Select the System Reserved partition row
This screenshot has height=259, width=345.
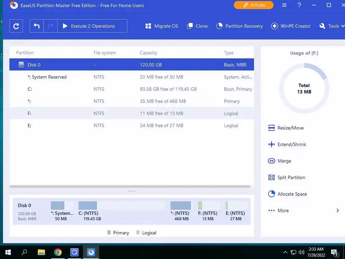(132, 77)
